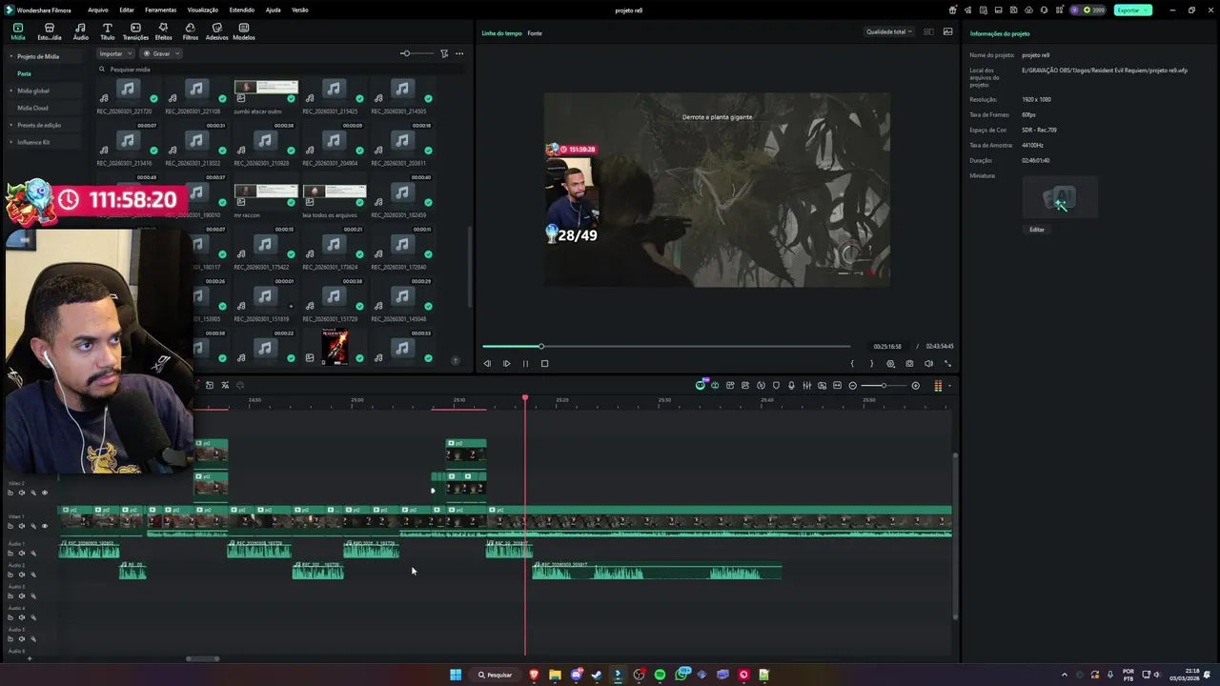Open the Mídia tab
The image size is (1220, 686).
pyautogui.click(x=17, y=31)
